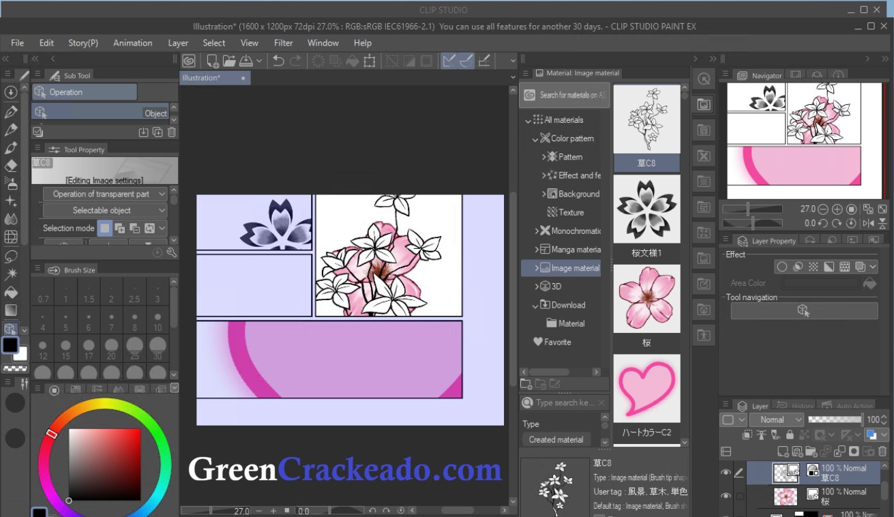Click the New Layer icon in the Layer panel

pos(782,452)
